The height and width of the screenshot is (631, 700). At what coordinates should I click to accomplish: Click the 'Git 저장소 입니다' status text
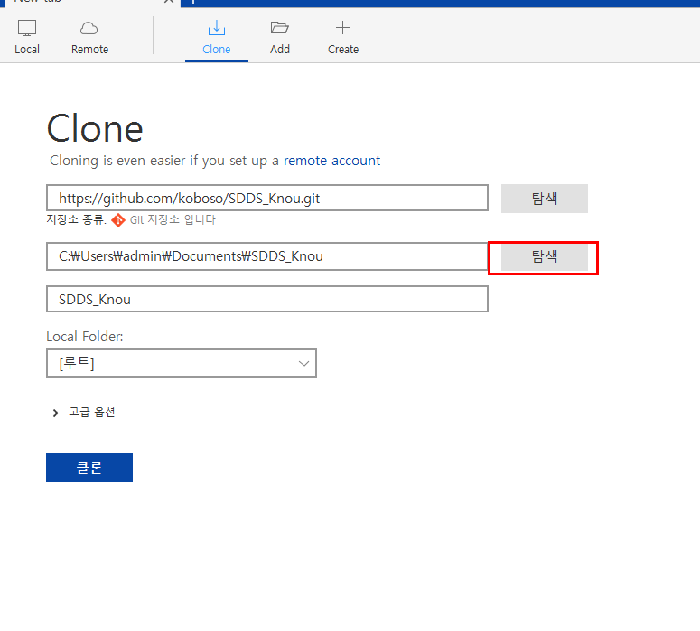point(173,220)
